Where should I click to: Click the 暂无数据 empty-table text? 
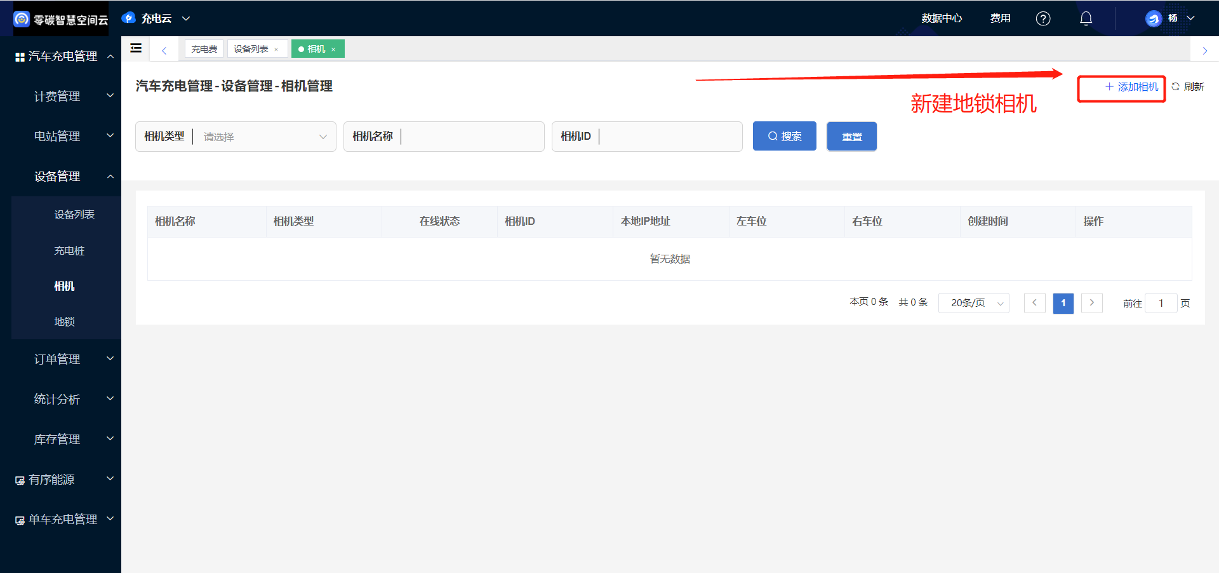click(670, 259)
